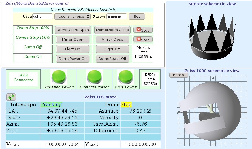
Task: Click DomeDoors Close button
Action: [112, 30]
